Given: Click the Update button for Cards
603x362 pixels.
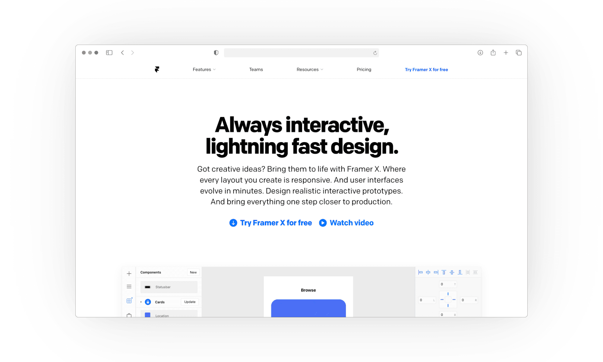Looking at the screenshot, I should pos(190,302).
